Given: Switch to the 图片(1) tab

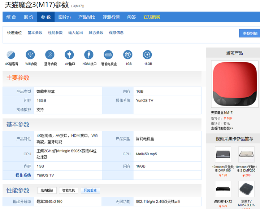Looking at the screenshot, I should (x=65, y=17).
